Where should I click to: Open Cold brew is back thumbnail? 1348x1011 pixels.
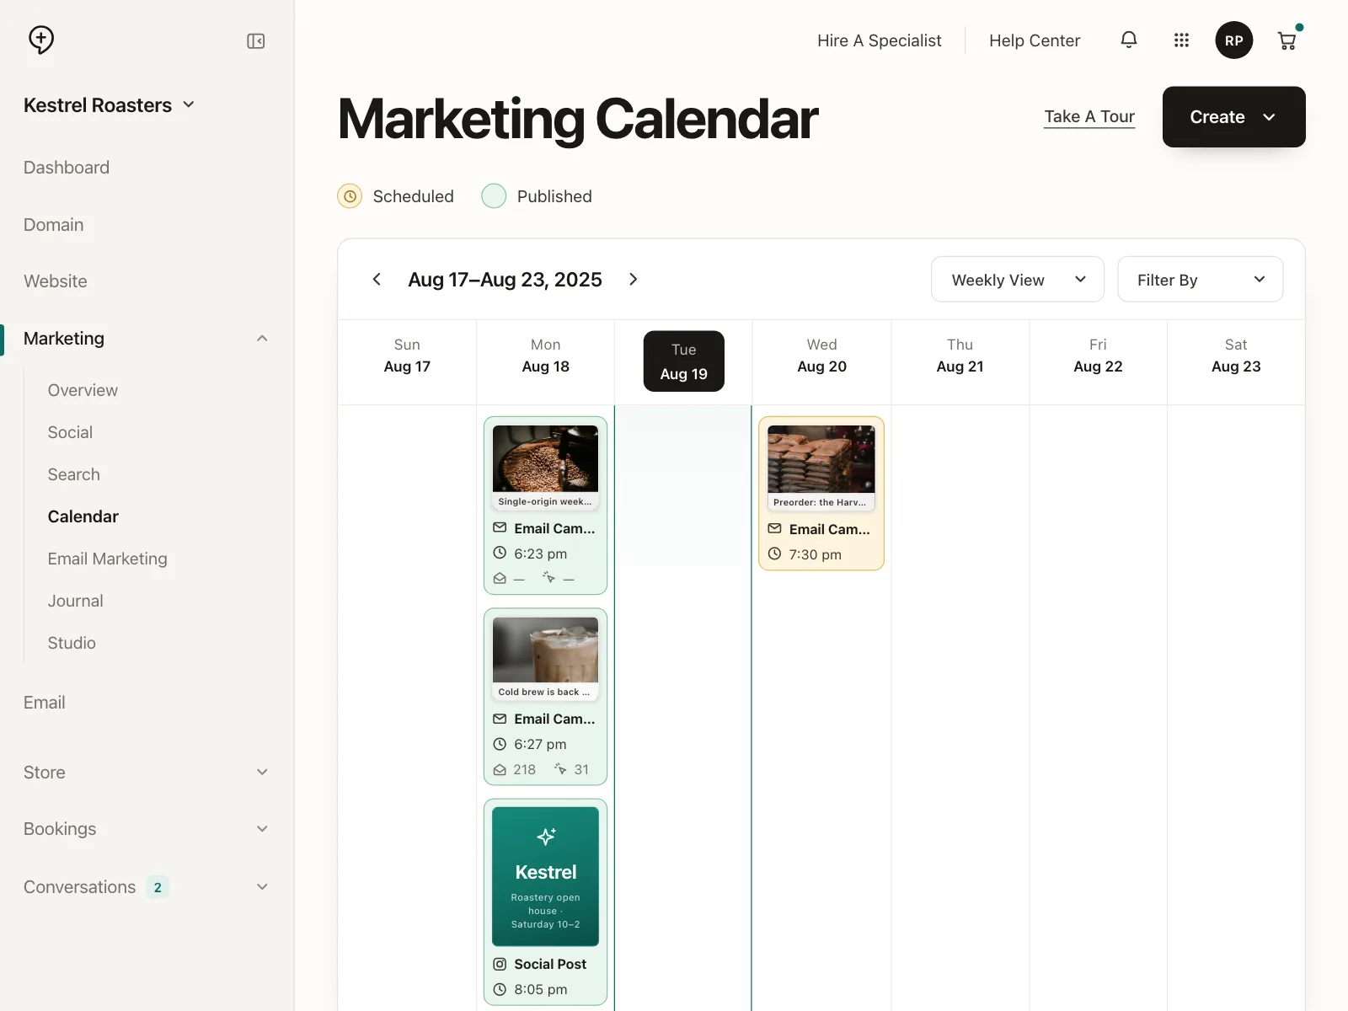coord(546,659)
